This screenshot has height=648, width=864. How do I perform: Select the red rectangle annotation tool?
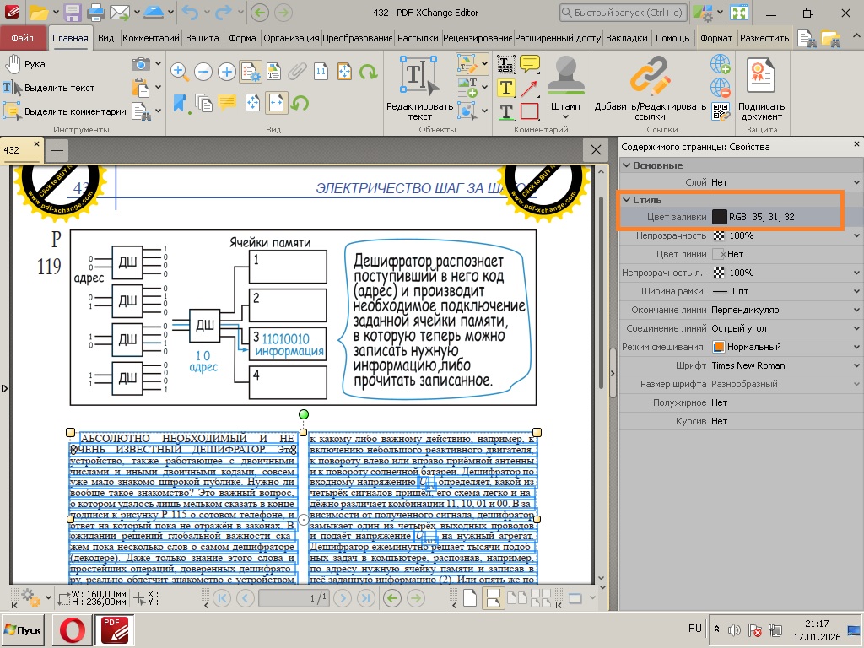click(x=530, y=111)
